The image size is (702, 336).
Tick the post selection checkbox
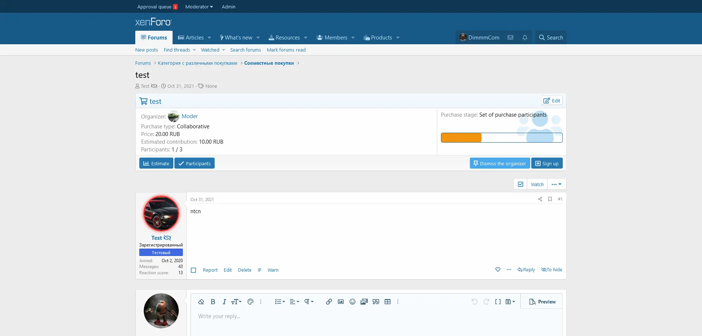[194, 270]
